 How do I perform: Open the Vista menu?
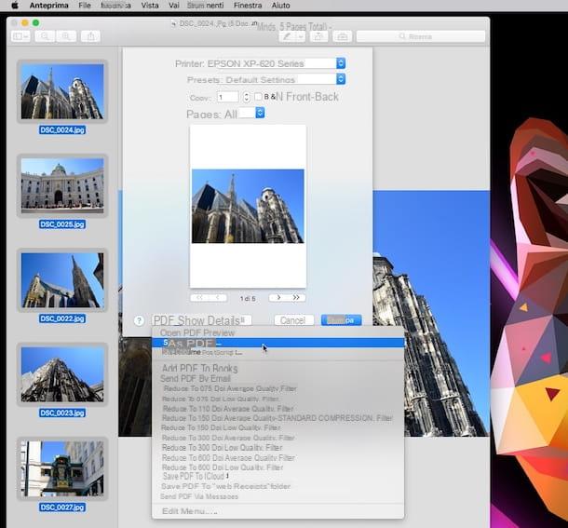[150, 6]
